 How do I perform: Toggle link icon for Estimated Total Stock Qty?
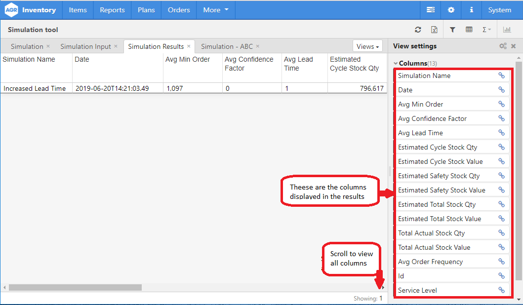coord(501,204)
